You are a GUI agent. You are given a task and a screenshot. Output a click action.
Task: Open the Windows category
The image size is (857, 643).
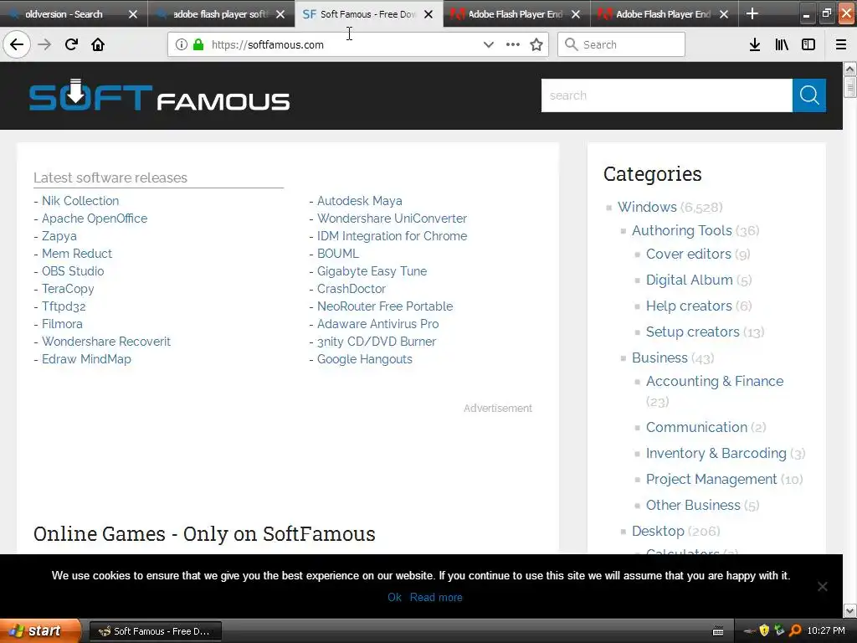(x=647, y=207)
